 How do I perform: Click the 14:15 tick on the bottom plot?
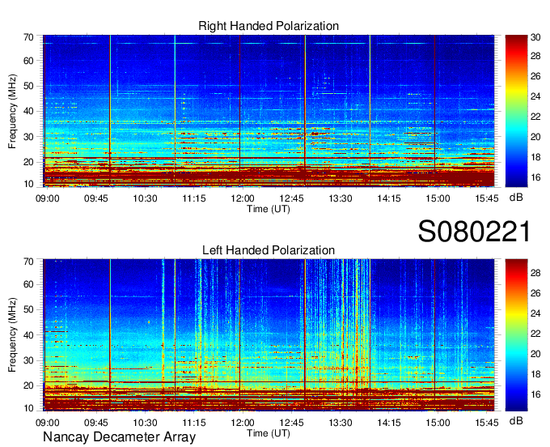pos(389,423)
